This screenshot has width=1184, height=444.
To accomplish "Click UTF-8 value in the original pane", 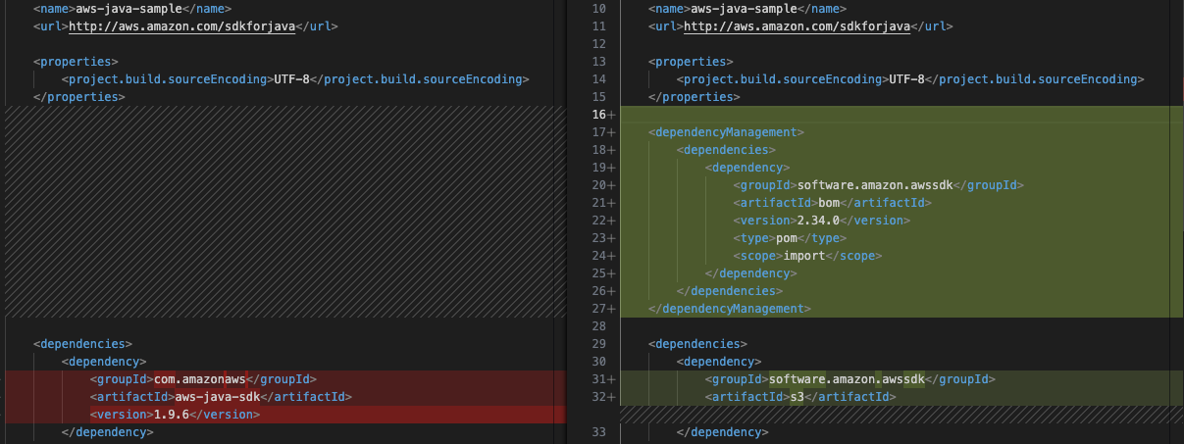I will point(292,79).
